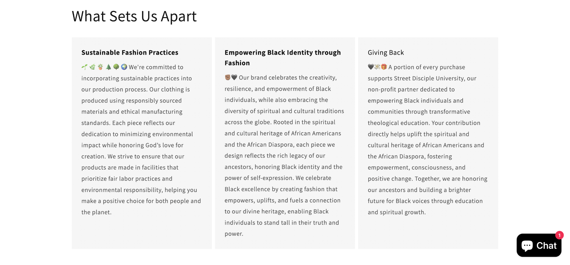Click the gift box emoji in Giving Back
The height and width of the screenshot is (265, 570).
click(x=384, y=67)
